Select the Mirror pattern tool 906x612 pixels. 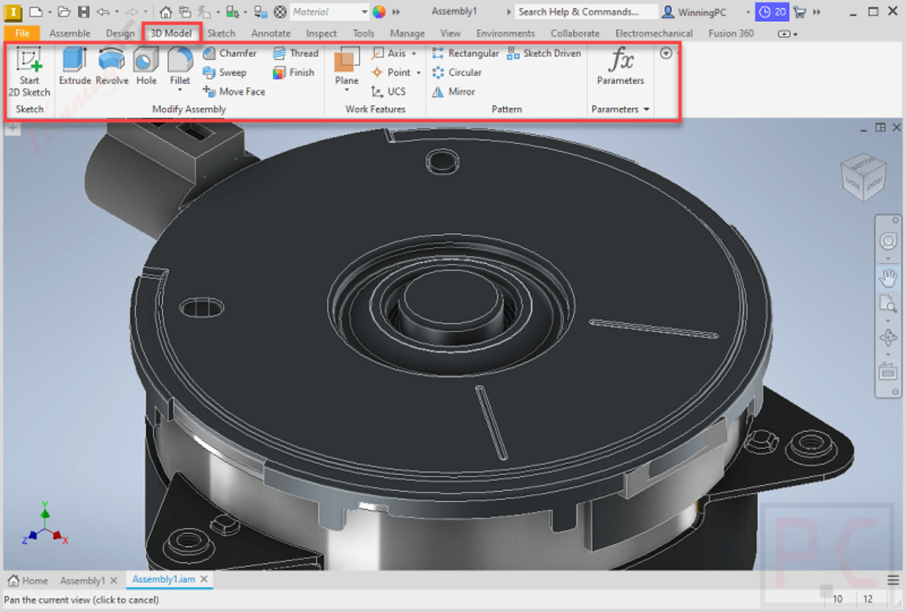pyautogui.click(x=454, y=91)
